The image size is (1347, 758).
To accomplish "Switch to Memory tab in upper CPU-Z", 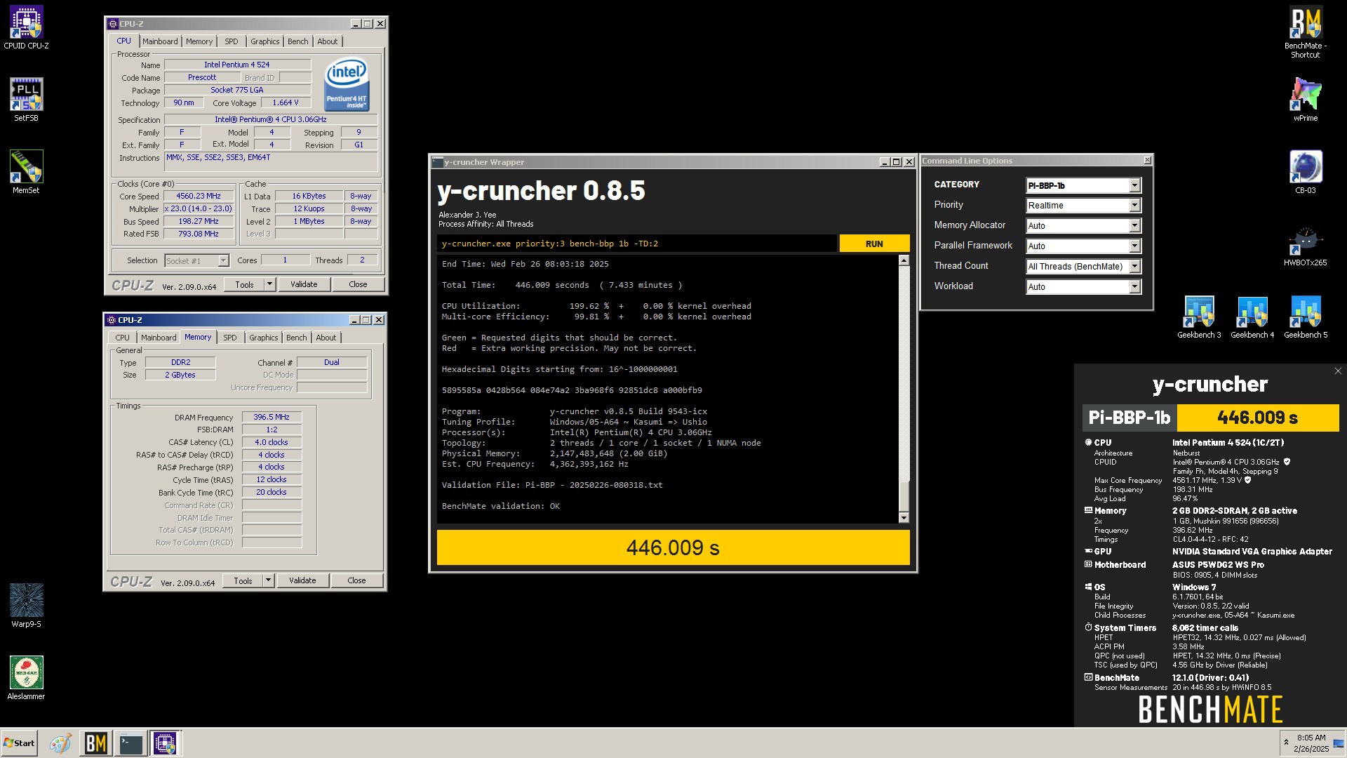I will [x=199, y=41].
